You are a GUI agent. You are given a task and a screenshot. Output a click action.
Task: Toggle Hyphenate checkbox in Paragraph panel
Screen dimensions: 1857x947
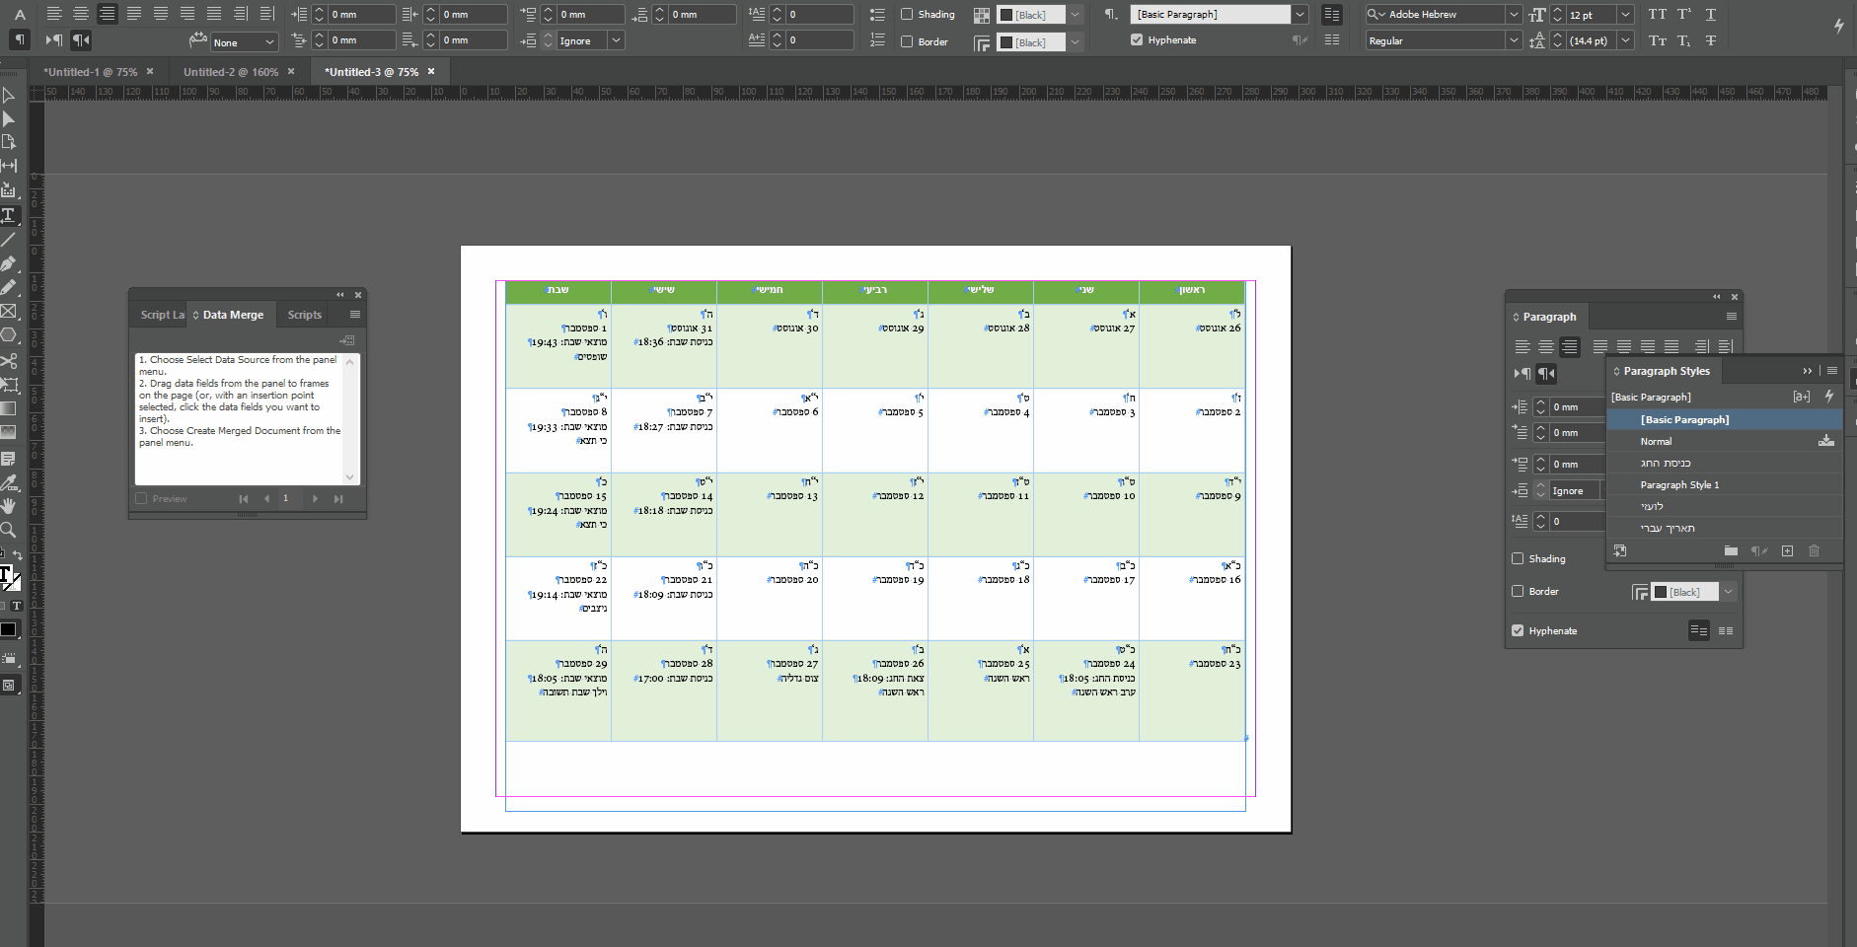(1518, 630)
